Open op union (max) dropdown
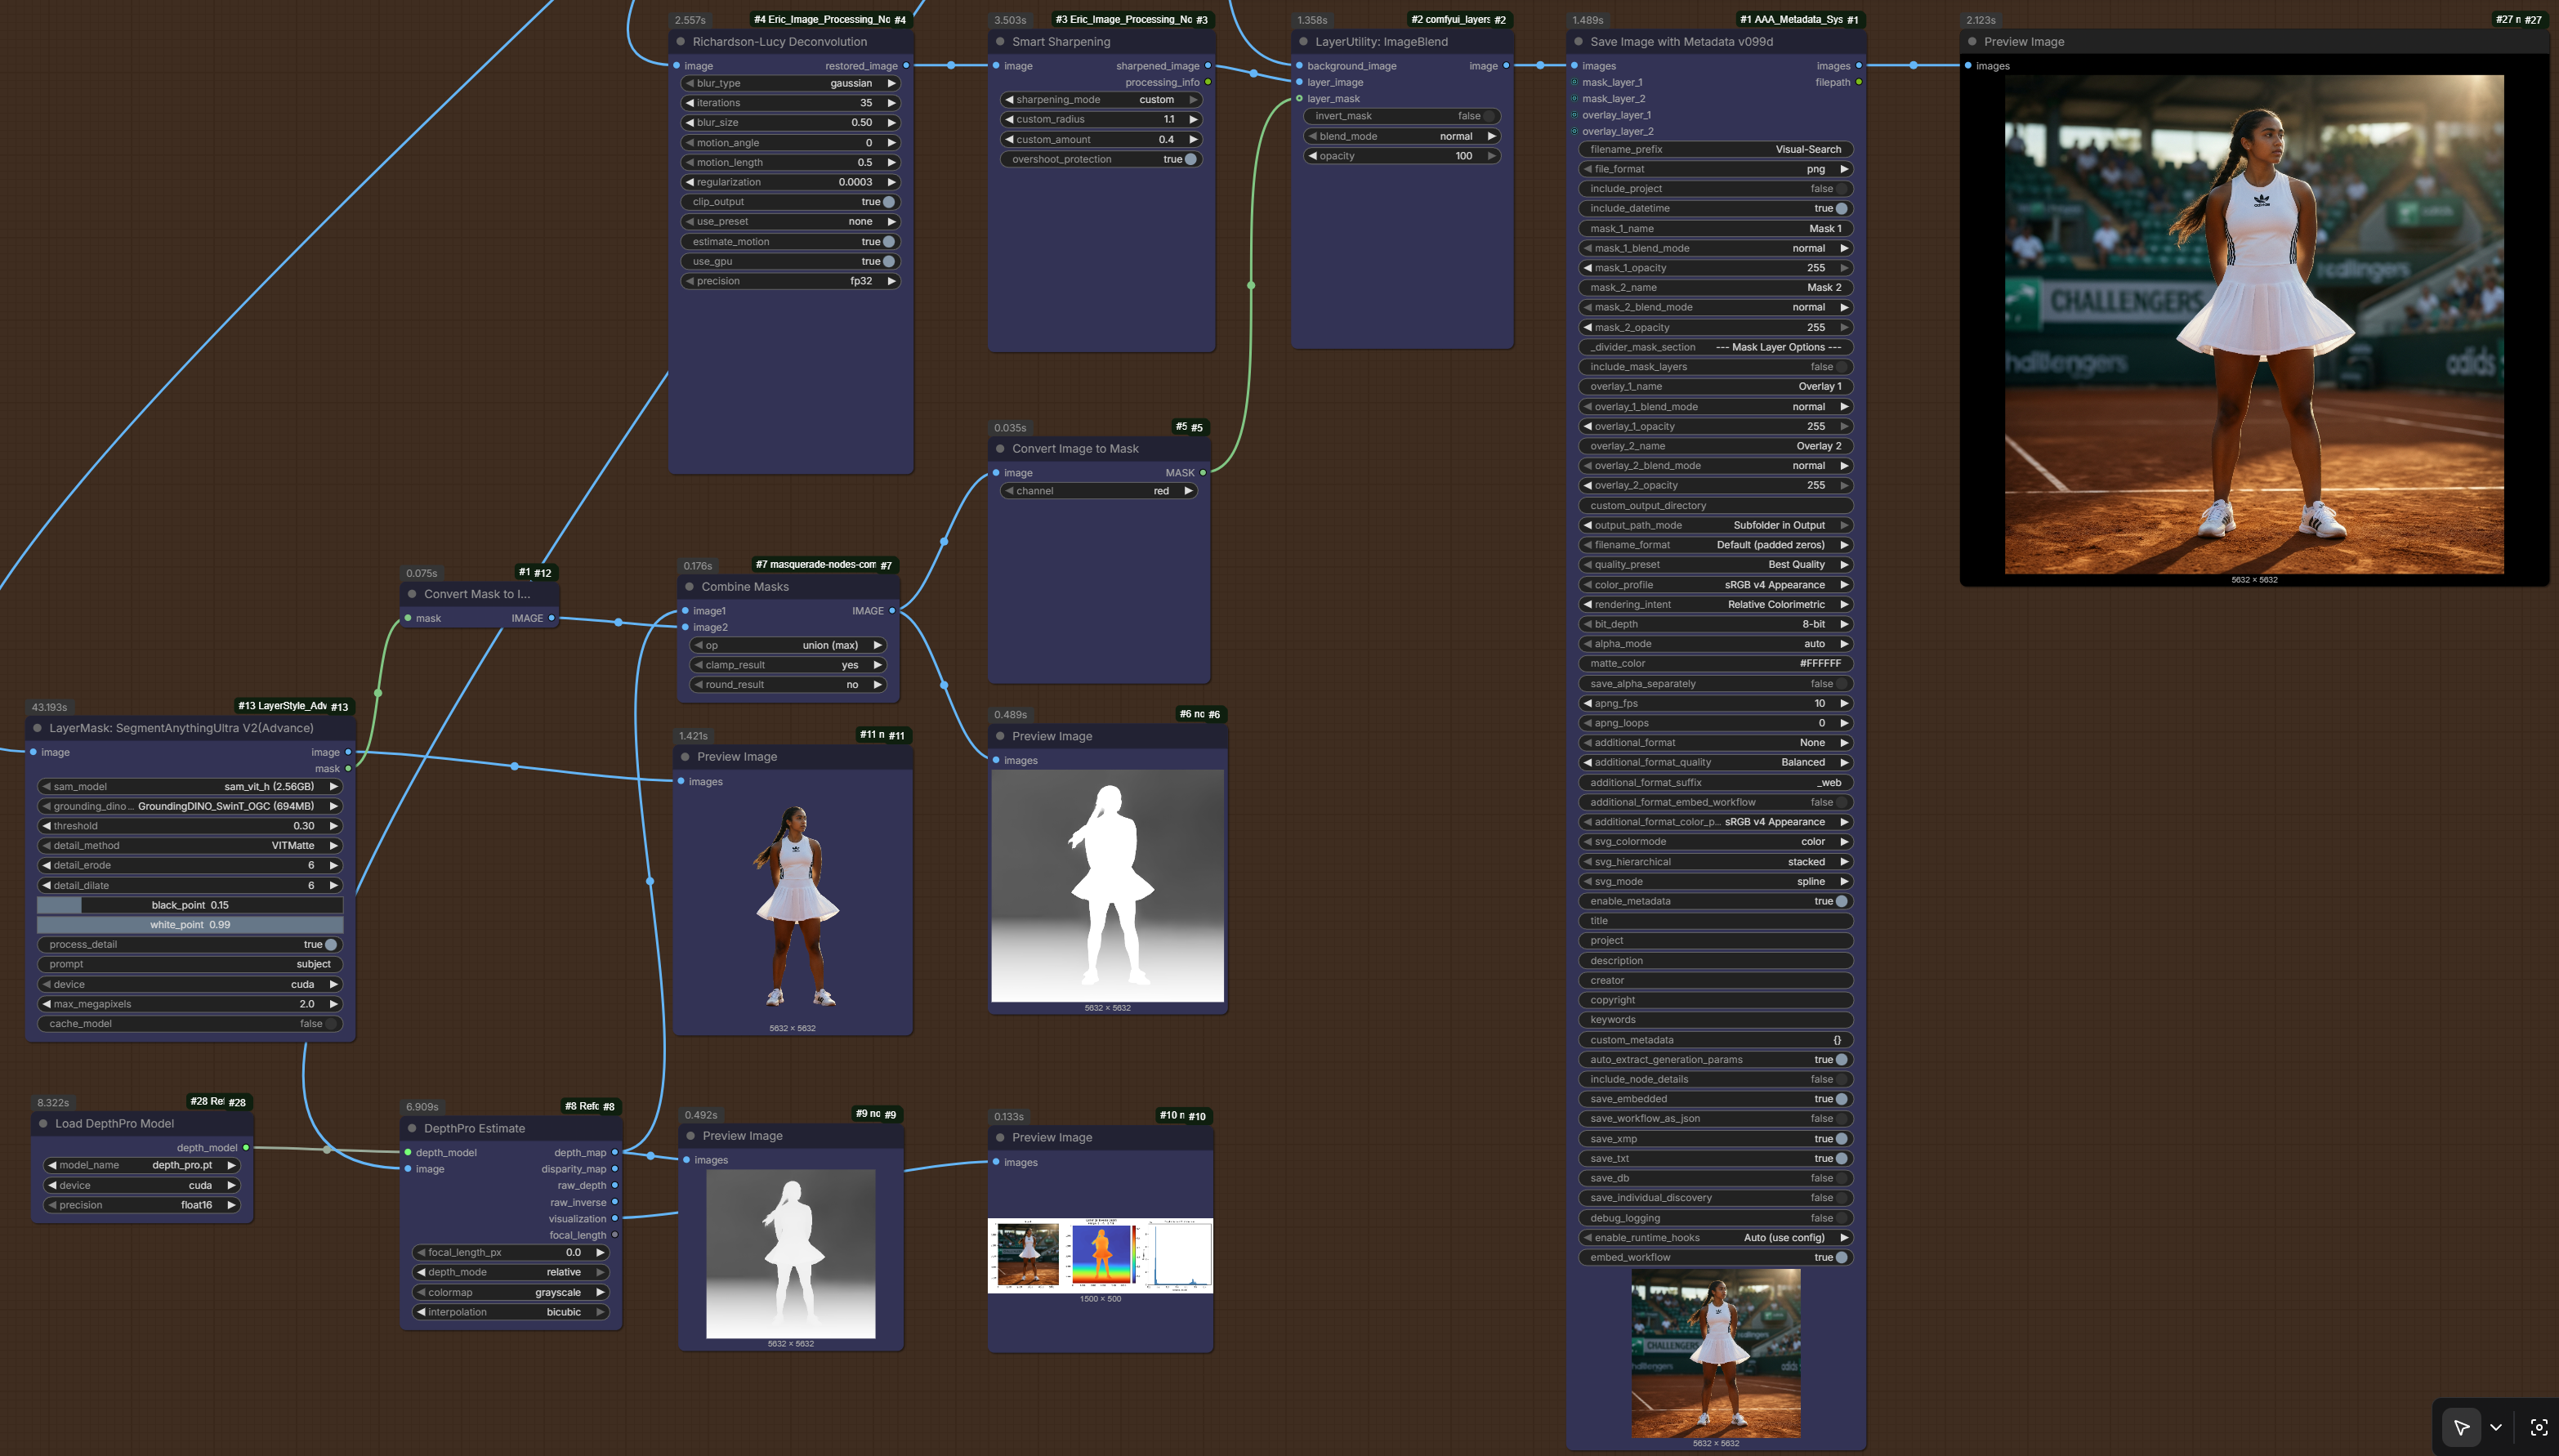Viewport: 2559px width, 1456px height. pyautogui.click(x=788, y=645)
